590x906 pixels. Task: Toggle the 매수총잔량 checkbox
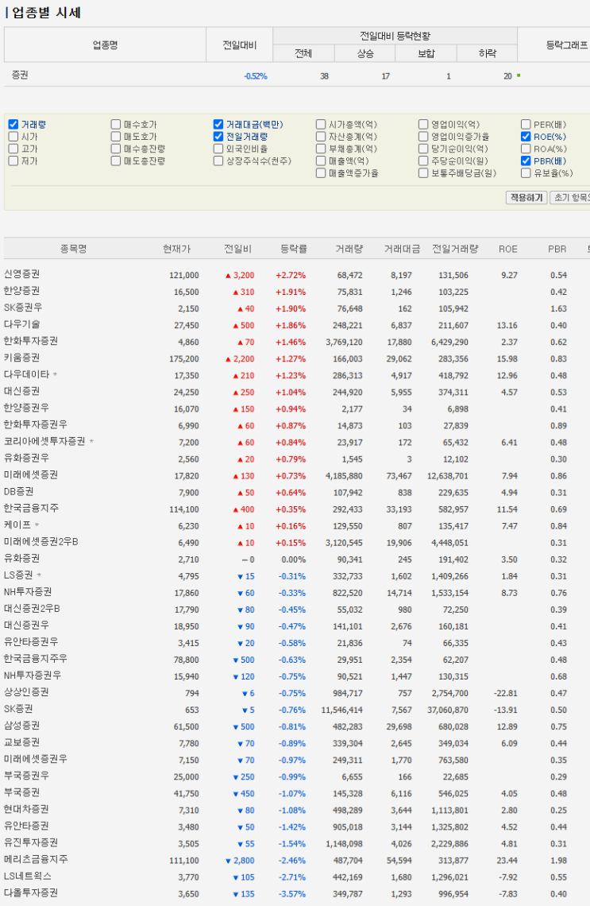click(116, 149)
